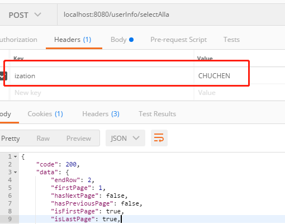
Task: Switch to the Tests tab
Action: click(231, 40)
